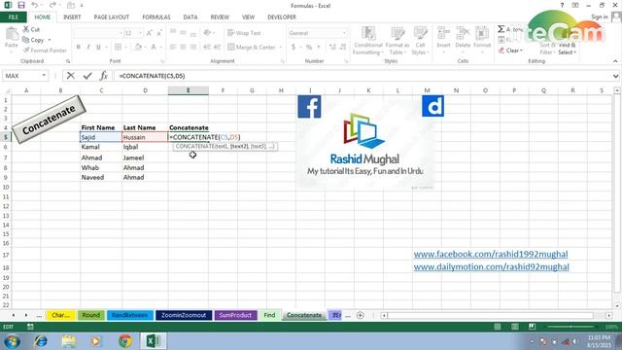Screen dimensions: 622x350
Task: Click the Save icon in quick access toolbar
Action: tap(21, 5)
